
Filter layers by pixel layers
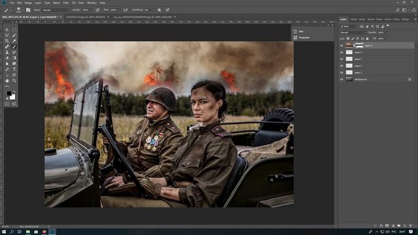coord(362,26)
